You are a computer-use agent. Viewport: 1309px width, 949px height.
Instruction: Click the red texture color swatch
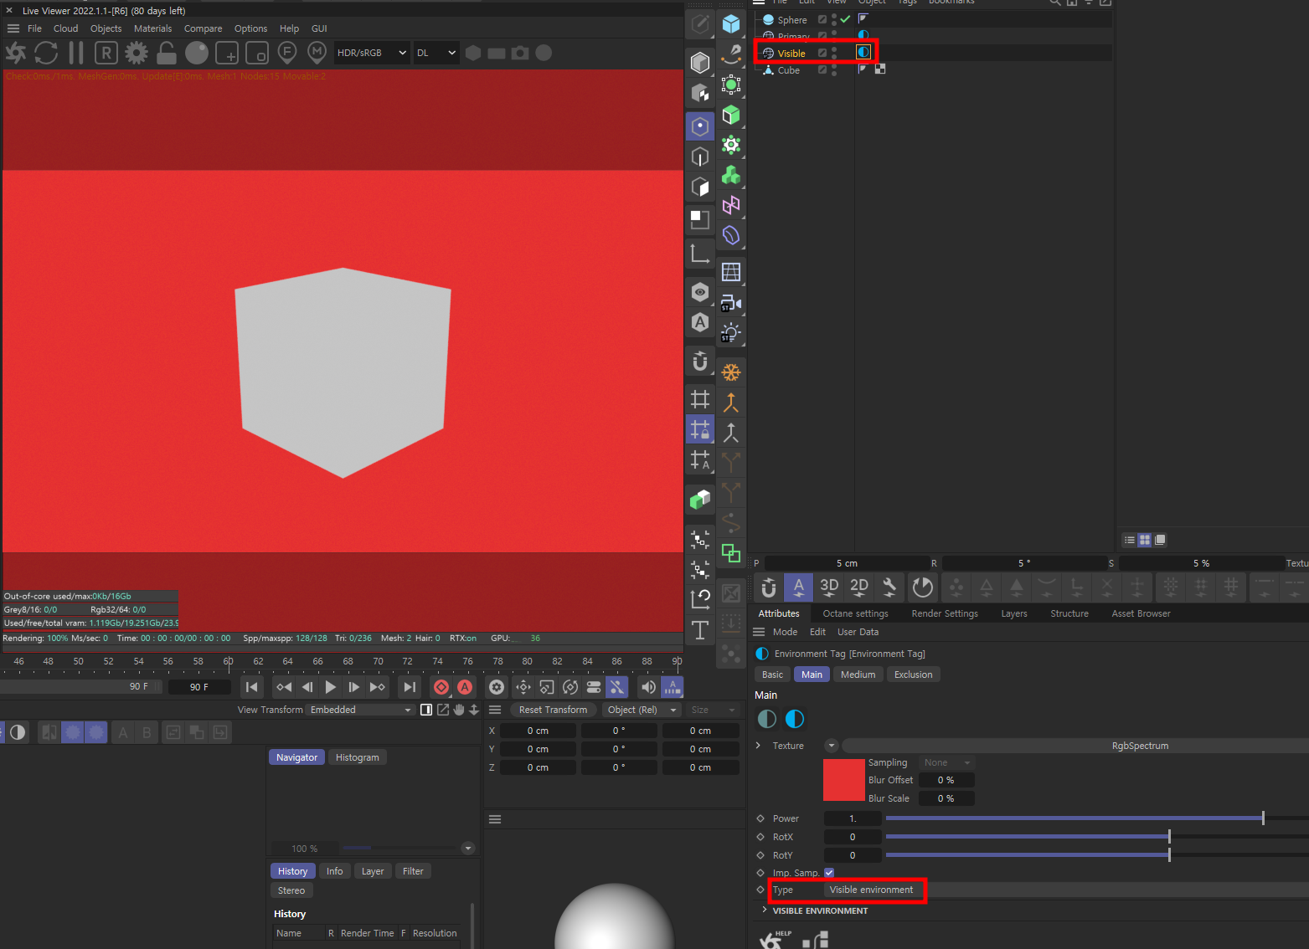[x=843, y=780]
